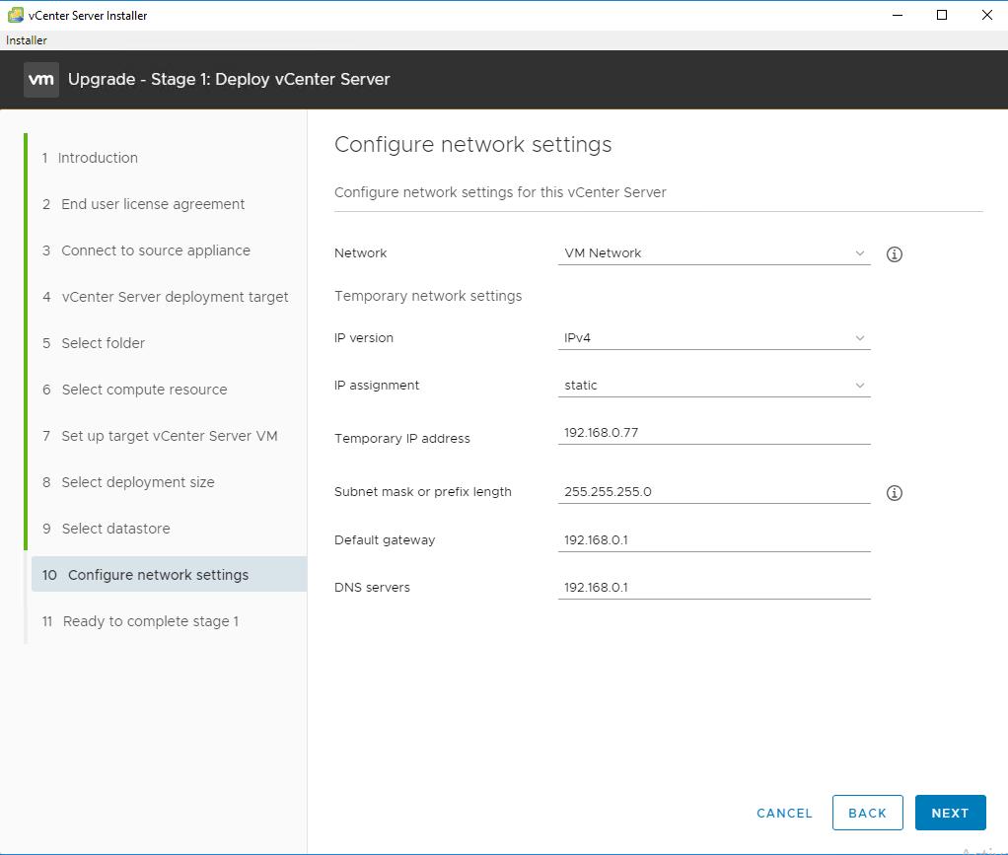Click the Configure network settings page title

(473, 144)
